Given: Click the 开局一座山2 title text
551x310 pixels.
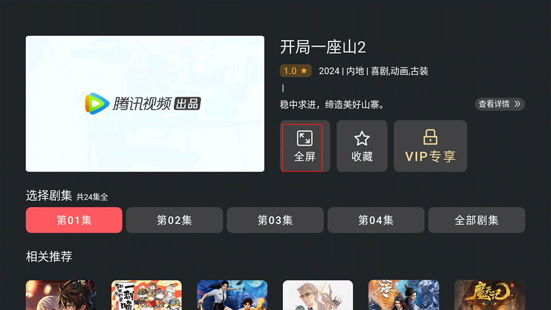Looking at the screenshot, I should point(323,47).
